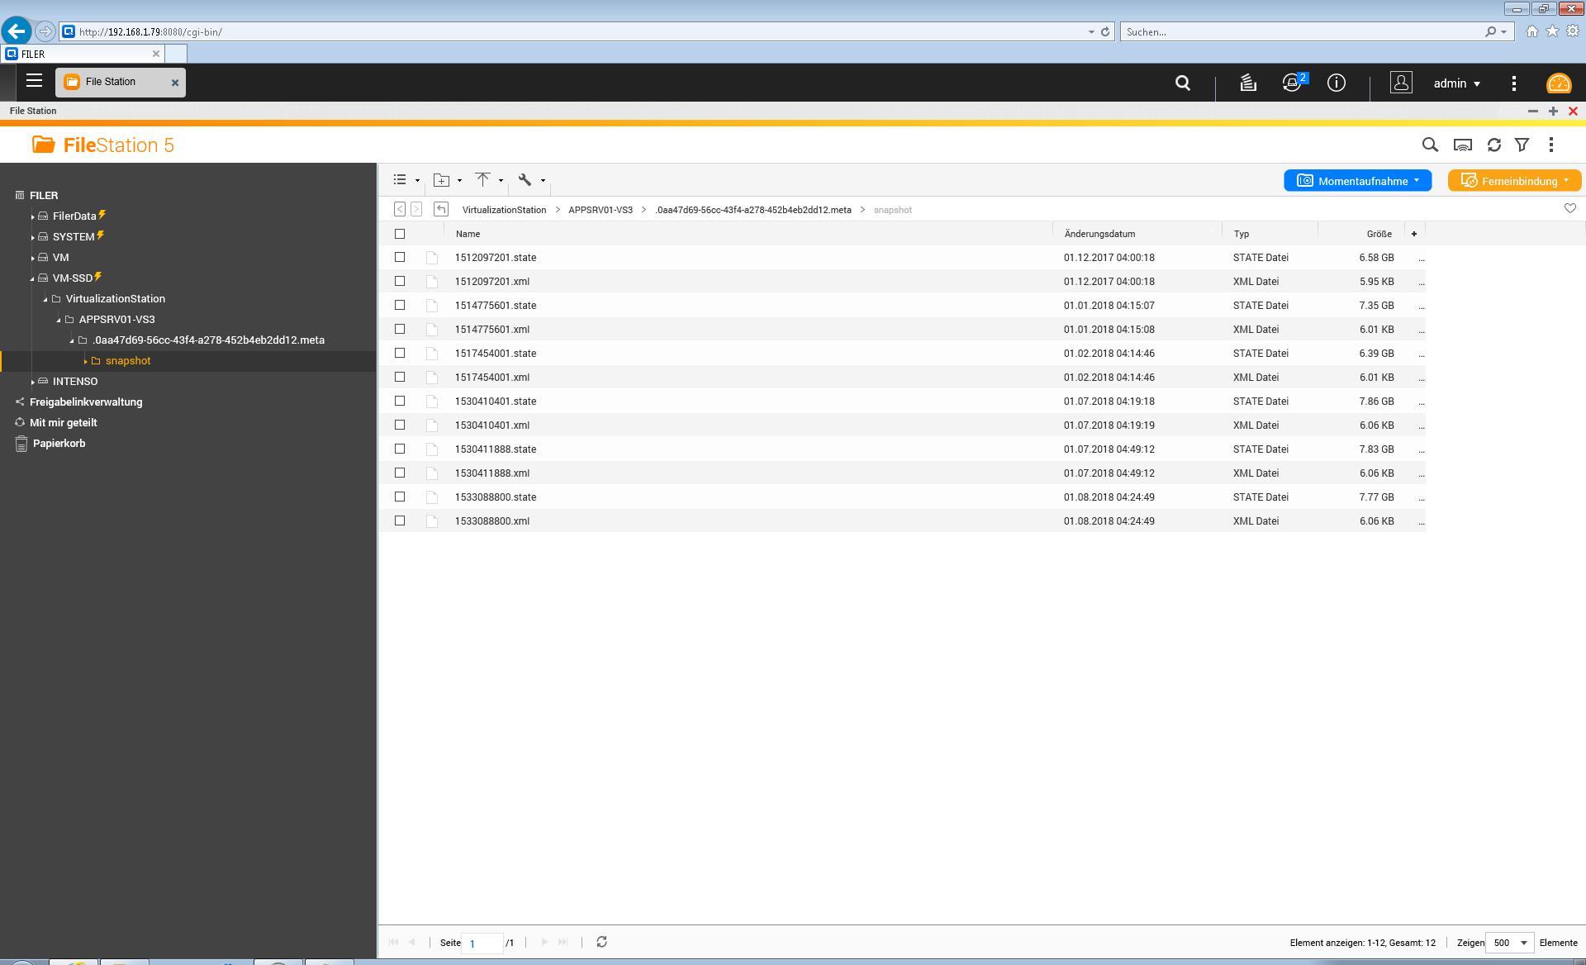Open the QTS main menu hamburger icon
This screenshot has height=965, width=1586.
[x=34, y=81]
